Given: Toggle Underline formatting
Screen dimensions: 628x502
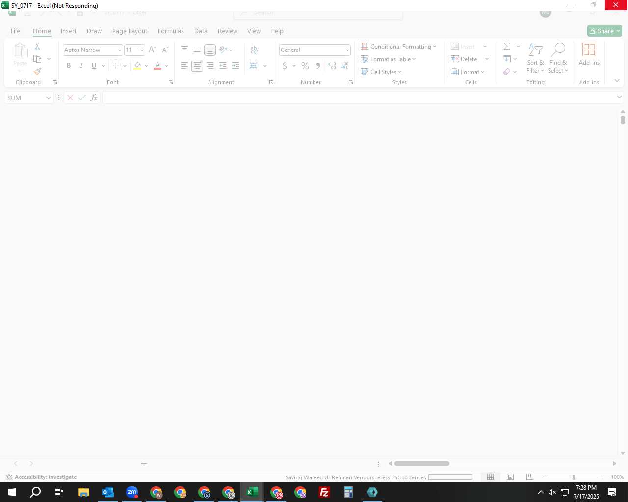Looking at the screenshot, I should (x=94, y=66).
